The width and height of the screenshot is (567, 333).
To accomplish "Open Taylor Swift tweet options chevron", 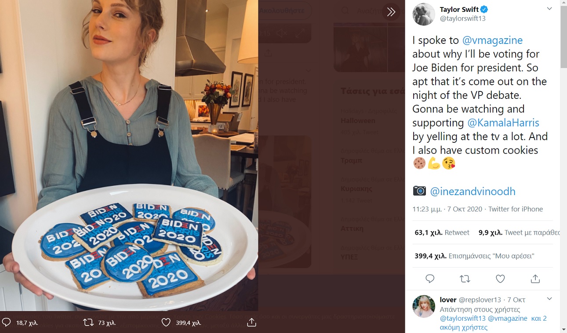I will click(x=549, y=9).
